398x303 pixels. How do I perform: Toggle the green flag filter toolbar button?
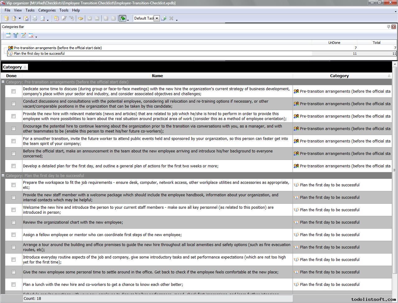tap(123, 19)
